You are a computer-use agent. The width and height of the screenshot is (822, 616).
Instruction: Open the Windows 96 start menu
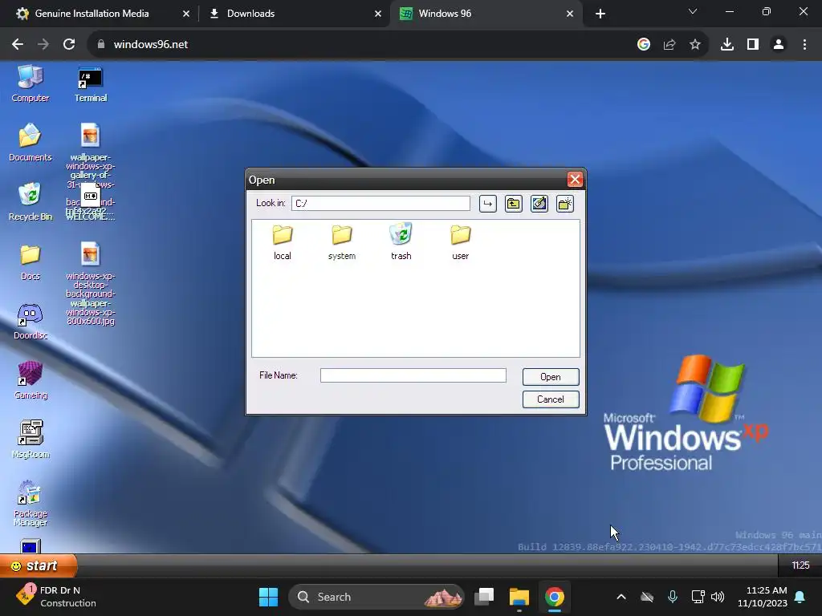[38, 565]
